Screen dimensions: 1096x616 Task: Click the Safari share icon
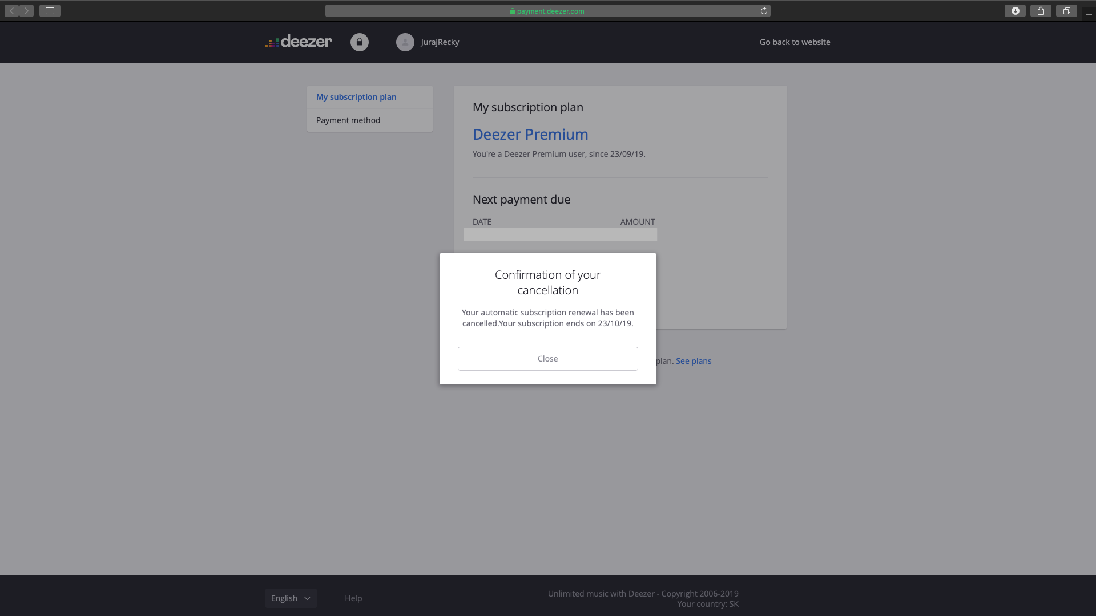click(1041, 11)
